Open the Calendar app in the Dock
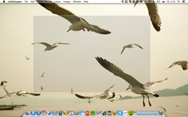The height and width of the screenshot is (117, 188). coord(71,113)
